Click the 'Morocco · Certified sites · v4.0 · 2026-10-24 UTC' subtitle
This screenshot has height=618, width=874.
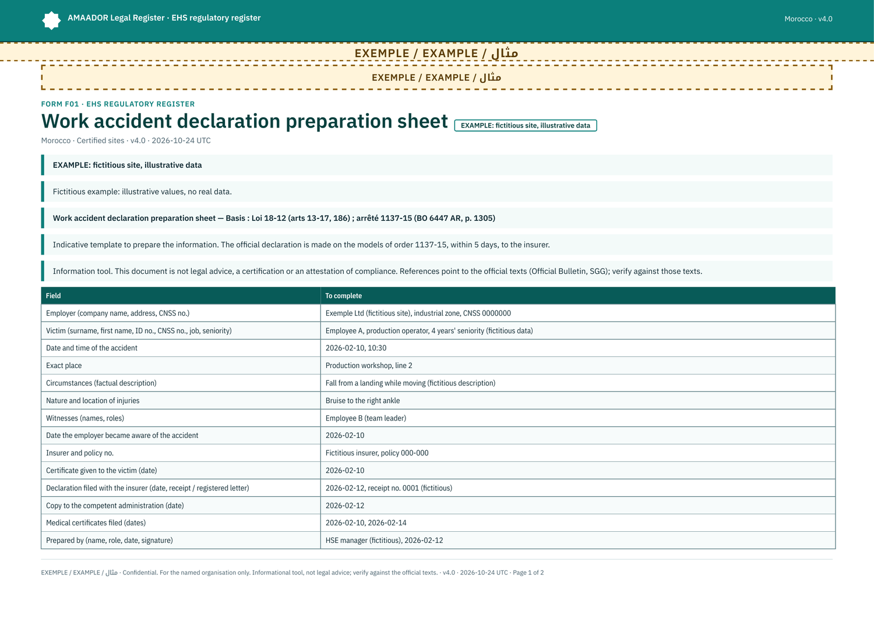coord(126,140)
